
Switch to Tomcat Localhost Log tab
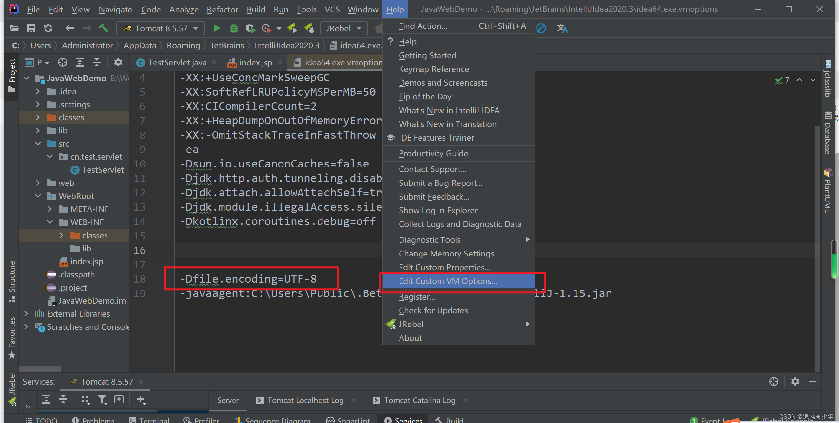[x=306, y=400]
